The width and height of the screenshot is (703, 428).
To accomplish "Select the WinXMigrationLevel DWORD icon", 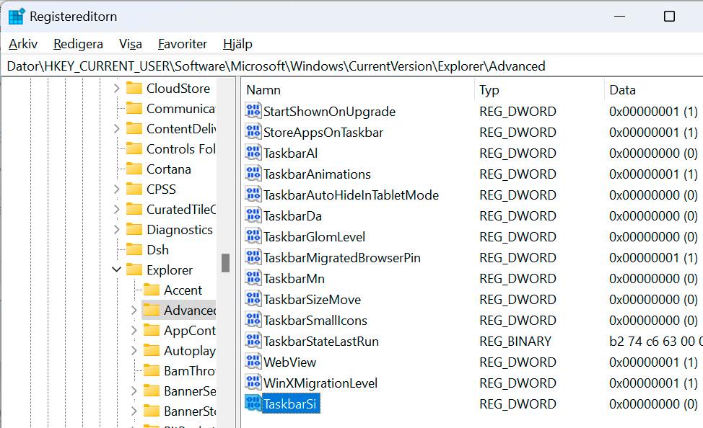I will 253,383.
